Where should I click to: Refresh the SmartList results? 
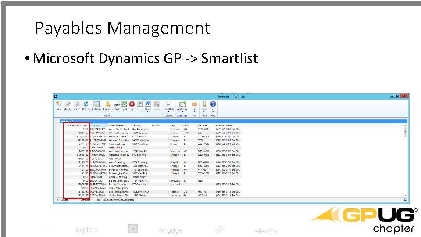coord(86,105)
